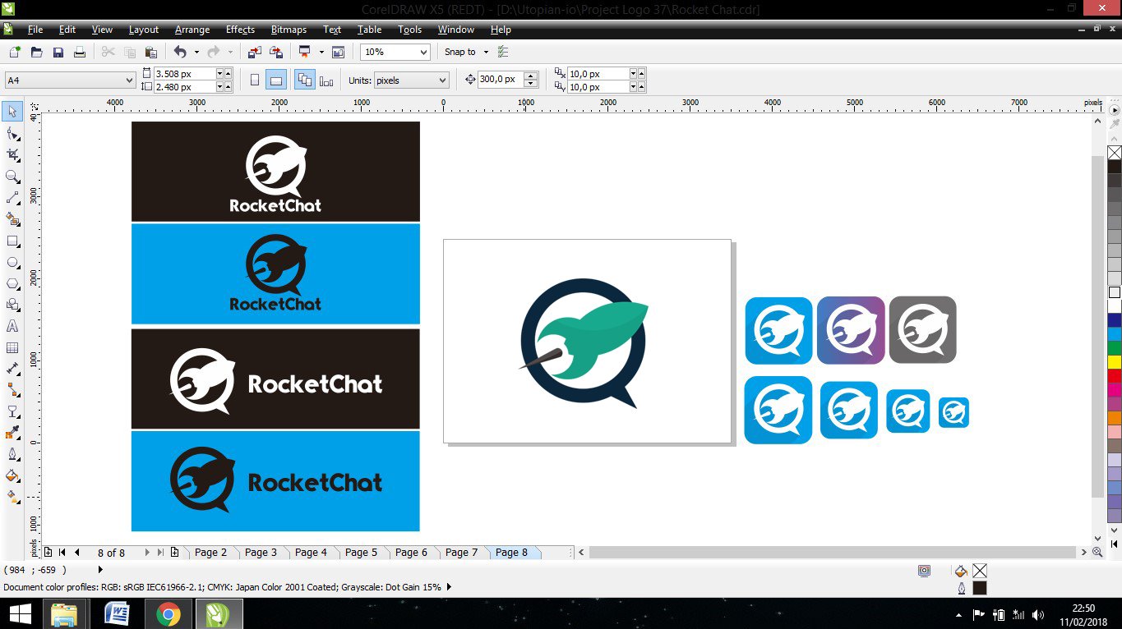Open the Units pixels dropdown

click(443, 80)
